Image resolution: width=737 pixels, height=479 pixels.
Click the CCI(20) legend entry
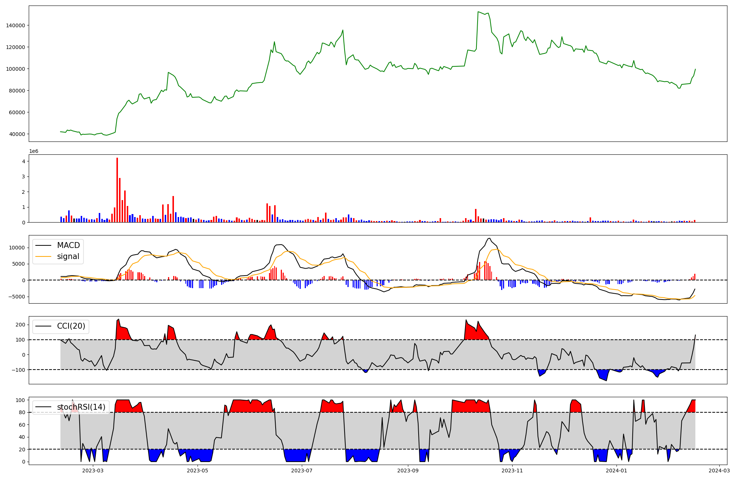point(71,326)
